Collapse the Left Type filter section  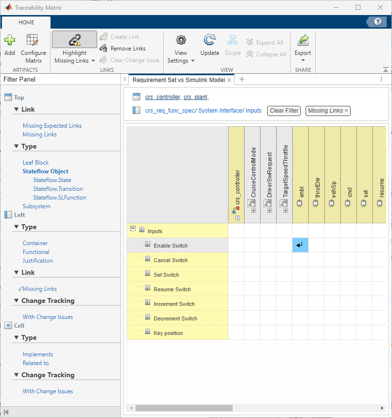pyautogui.click(x=16, y=227)
